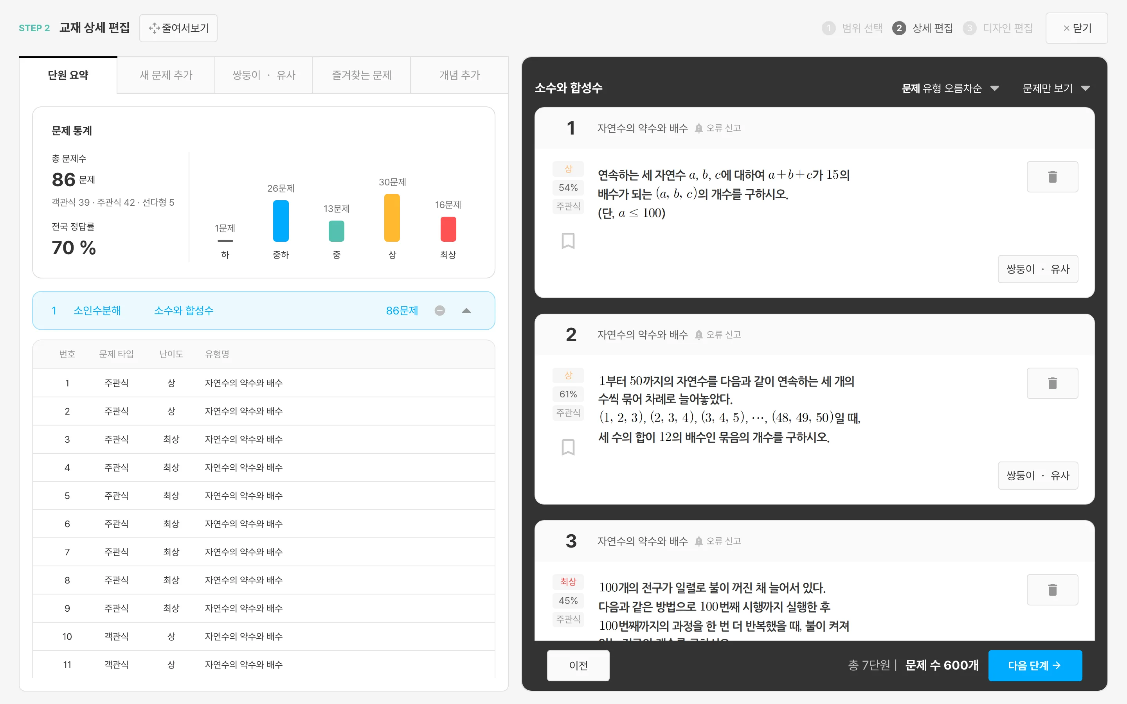Open the 즐겨찾는 문제 tab
Image resolution: width=1127 pixels, height=704 pixels.
(x=362, y=75)
